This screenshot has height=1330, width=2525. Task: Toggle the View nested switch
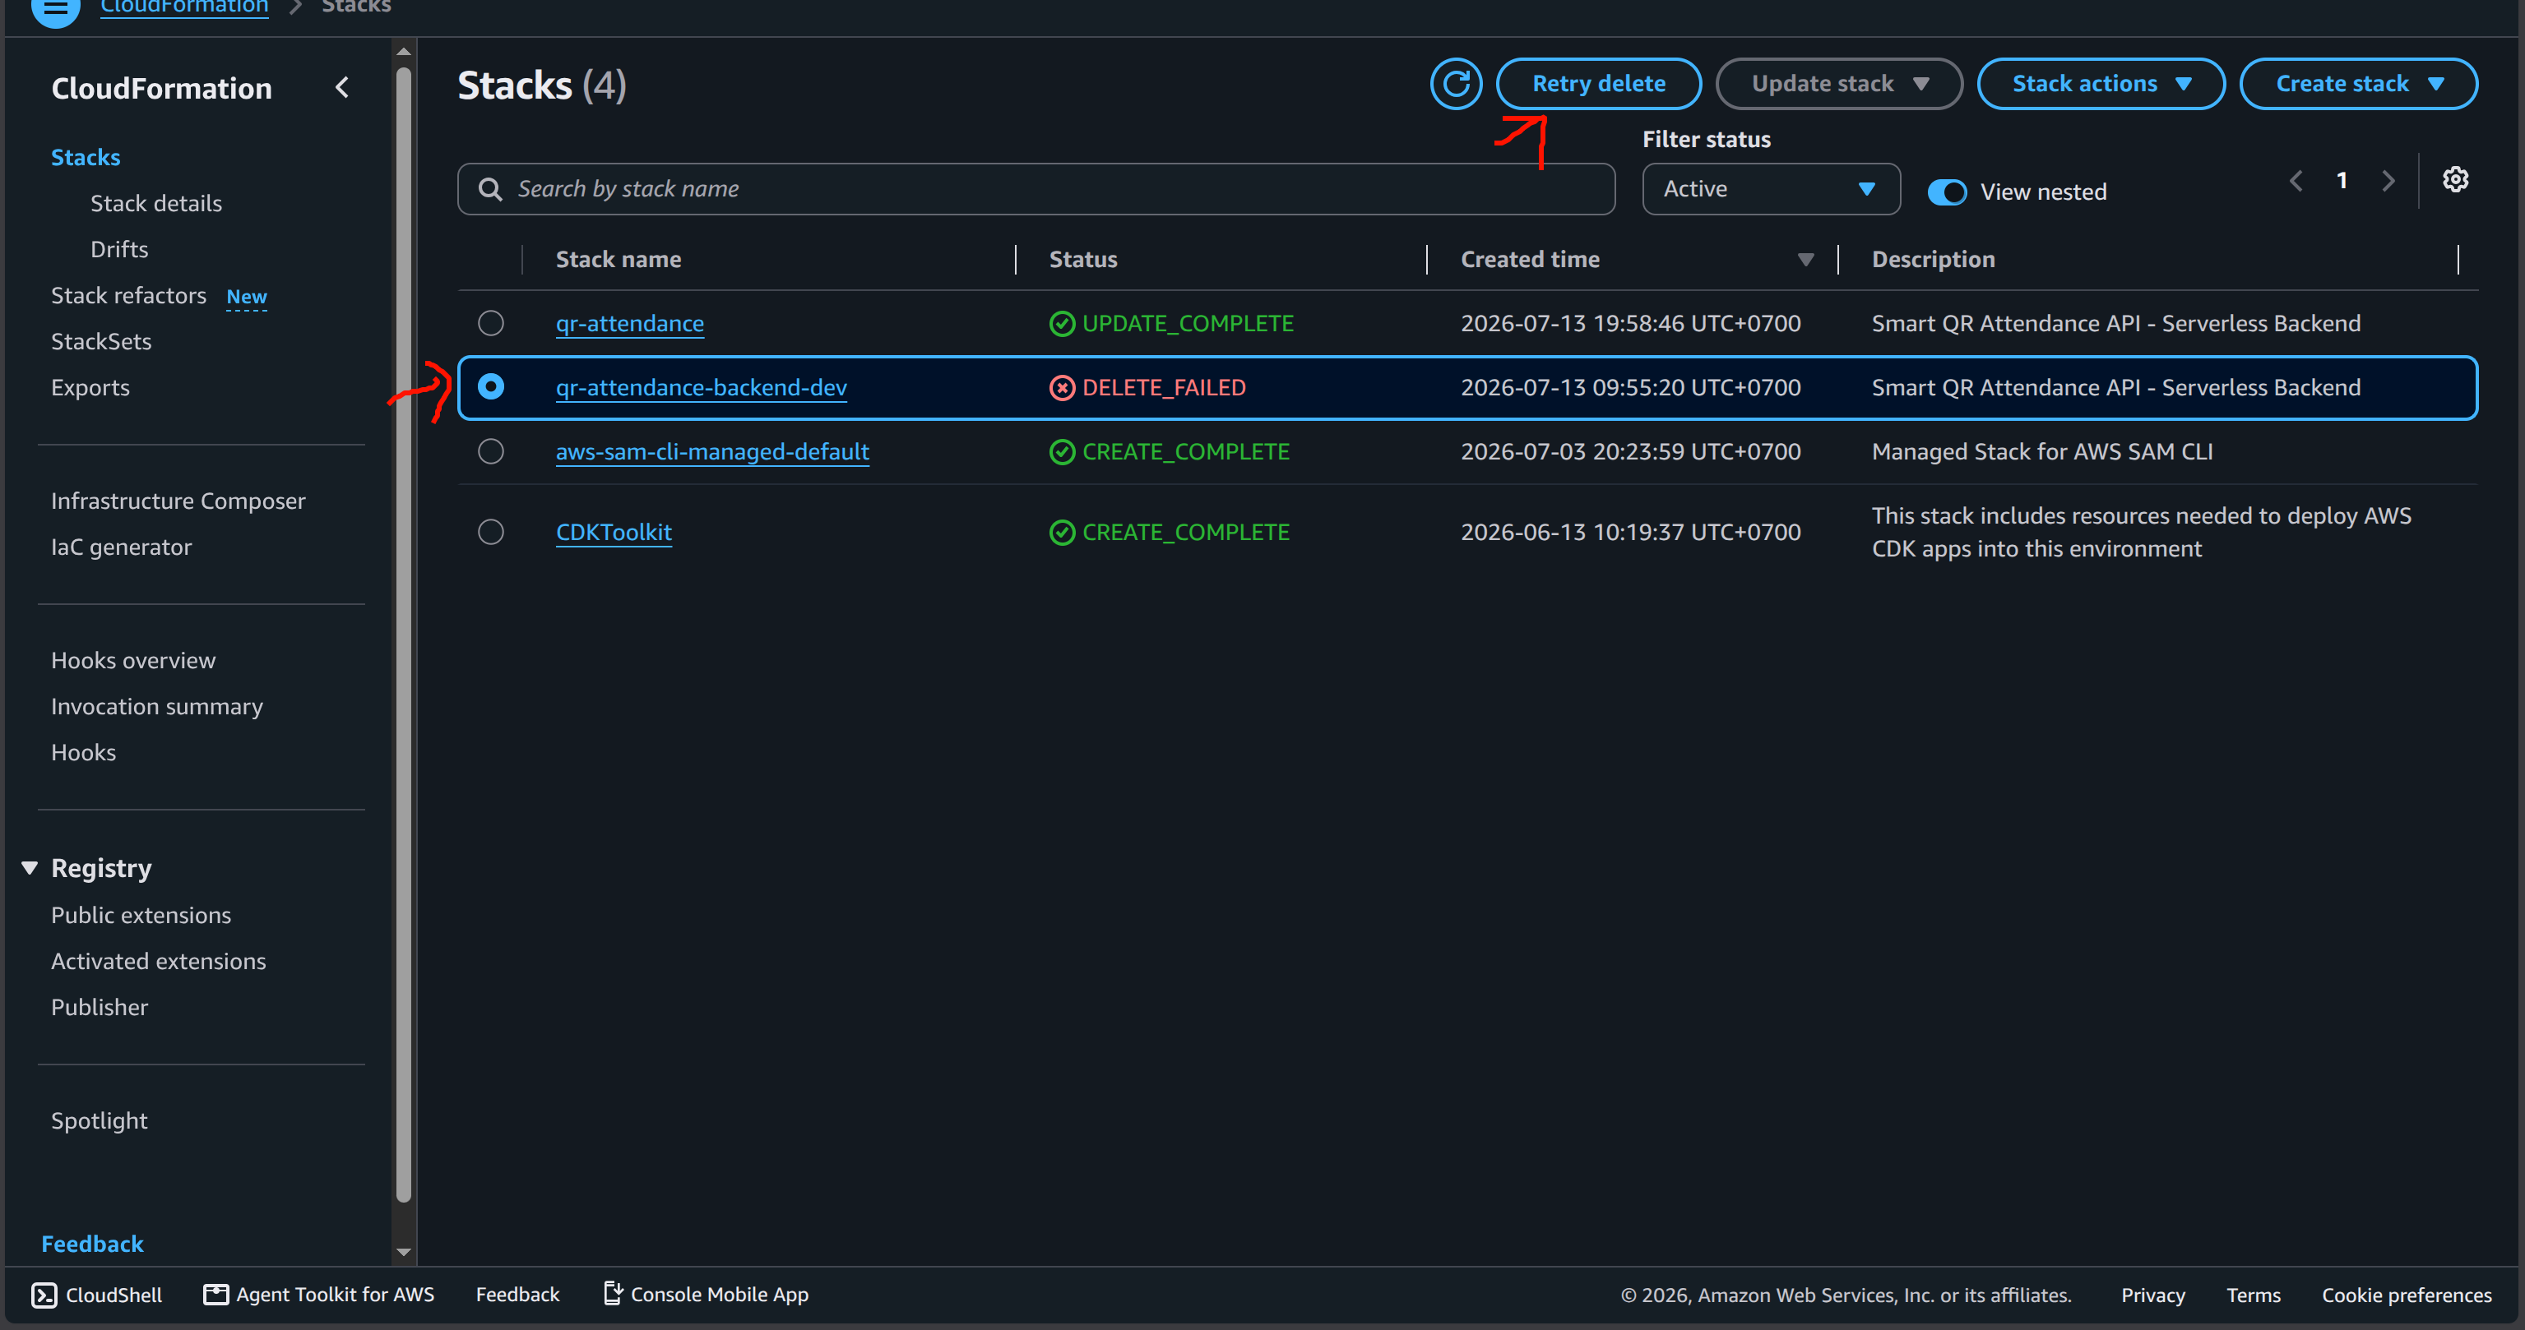1947,192
